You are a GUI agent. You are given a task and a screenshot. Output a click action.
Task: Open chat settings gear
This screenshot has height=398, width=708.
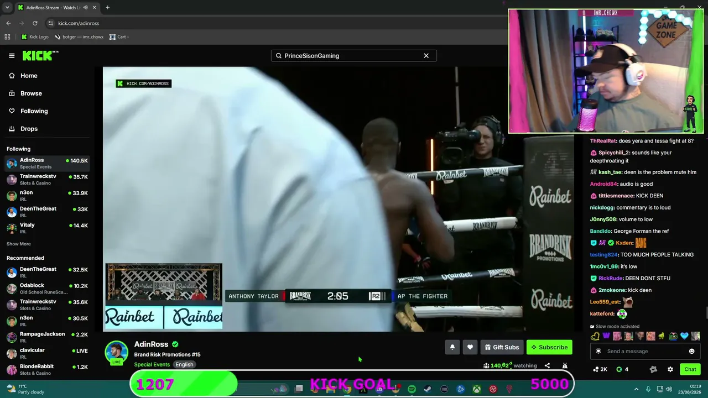tap(670, 369)
